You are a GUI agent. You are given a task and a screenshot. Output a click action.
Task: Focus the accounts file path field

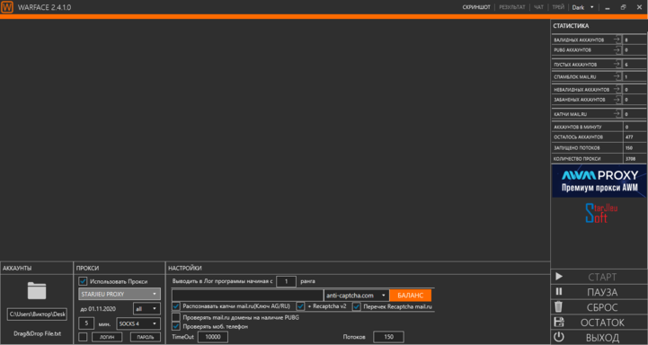(x=37, y=314)
